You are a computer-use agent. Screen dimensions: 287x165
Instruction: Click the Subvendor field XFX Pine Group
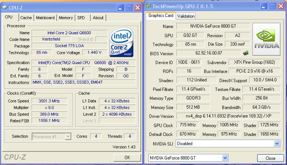254,62
